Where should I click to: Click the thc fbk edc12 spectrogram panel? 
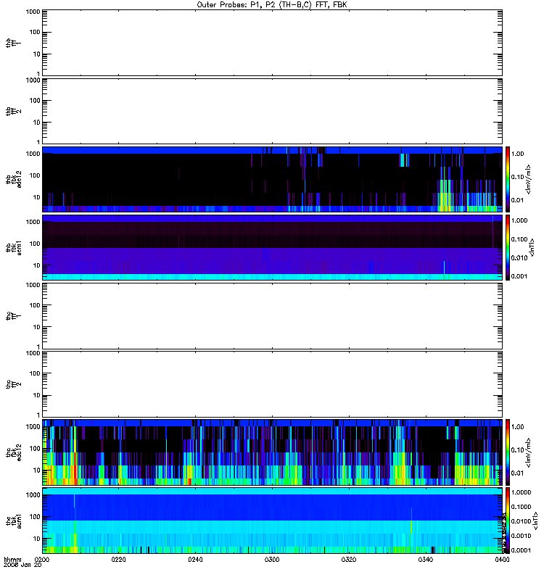[273, 452]
